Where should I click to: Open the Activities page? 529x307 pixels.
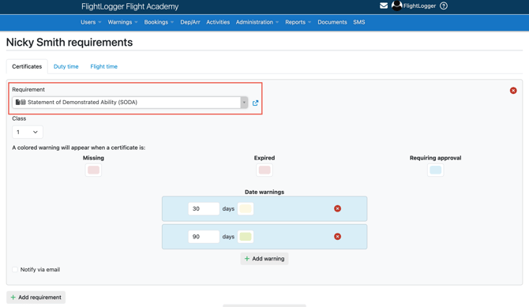218,22
